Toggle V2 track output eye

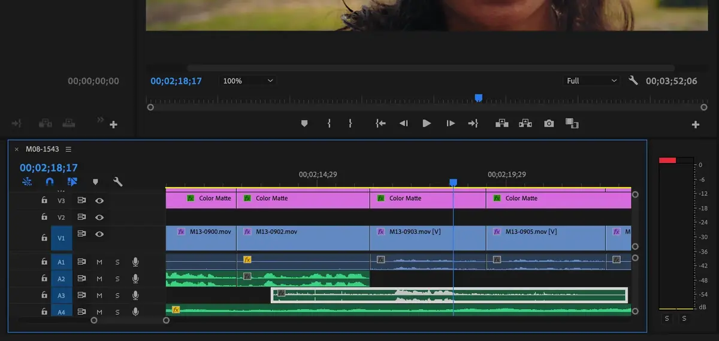99,218
